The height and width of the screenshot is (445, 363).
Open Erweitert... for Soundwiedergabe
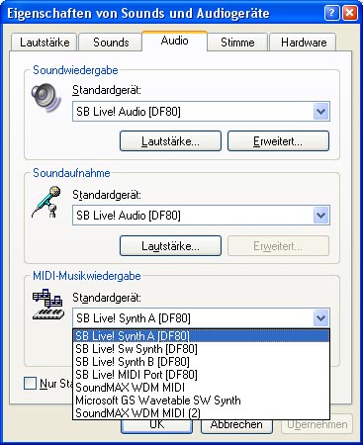[x=278, y=141]
